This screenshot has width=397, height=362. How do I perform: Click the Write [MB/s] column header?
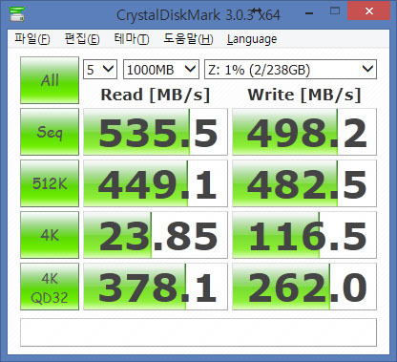(304, 95)
